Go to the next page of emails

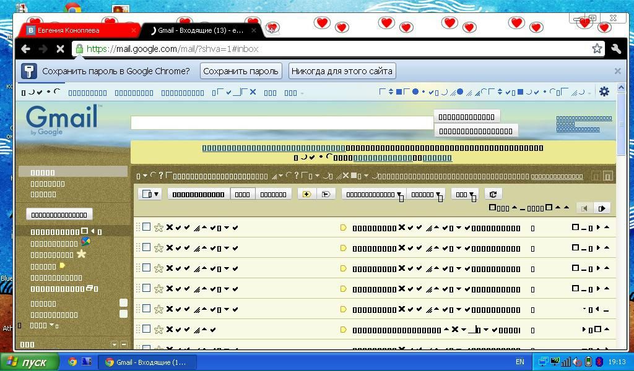click(x=601, y=208)
